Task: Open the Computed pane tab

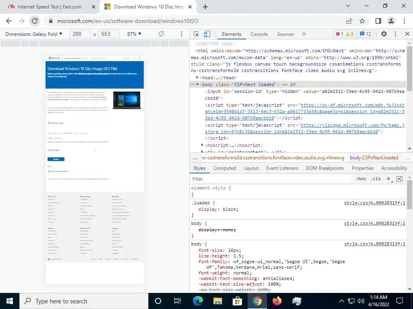Action: [225, 168]
